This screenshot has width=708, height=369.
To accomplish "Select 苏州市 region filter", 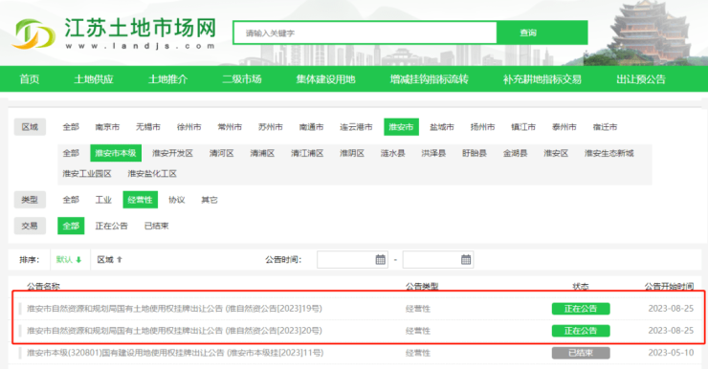I will (271, 127).
